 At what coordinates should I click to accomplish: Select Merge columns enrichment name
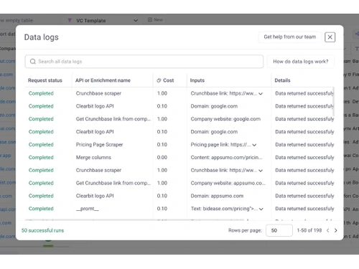[x=93, y=157]
